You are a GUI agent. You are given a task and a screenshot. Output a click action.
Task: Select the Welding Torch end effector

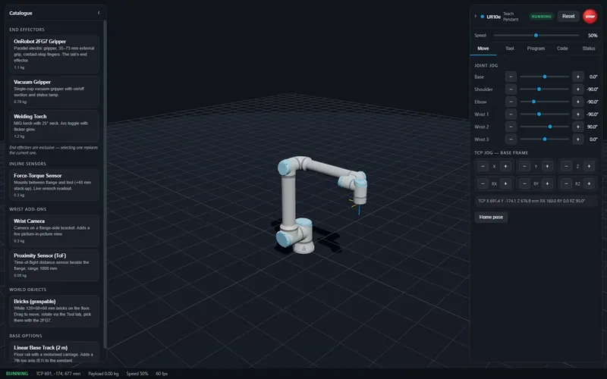point(54,126)
